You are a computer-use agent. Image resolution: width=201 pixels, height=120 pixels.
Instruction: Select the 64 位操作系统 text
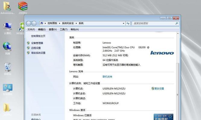click(110, 60)
